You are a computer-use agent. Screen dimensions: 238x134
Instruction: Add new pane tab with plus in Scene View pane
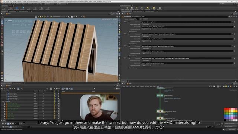pos(31,11)
